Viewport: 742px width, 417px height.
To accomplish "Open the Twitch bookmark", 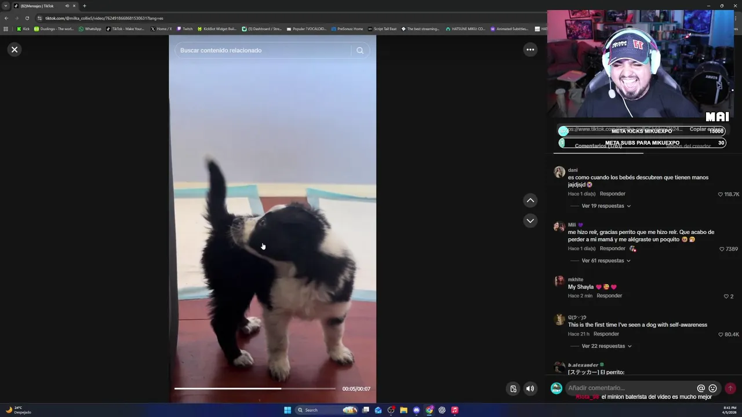I will [185, 29].
